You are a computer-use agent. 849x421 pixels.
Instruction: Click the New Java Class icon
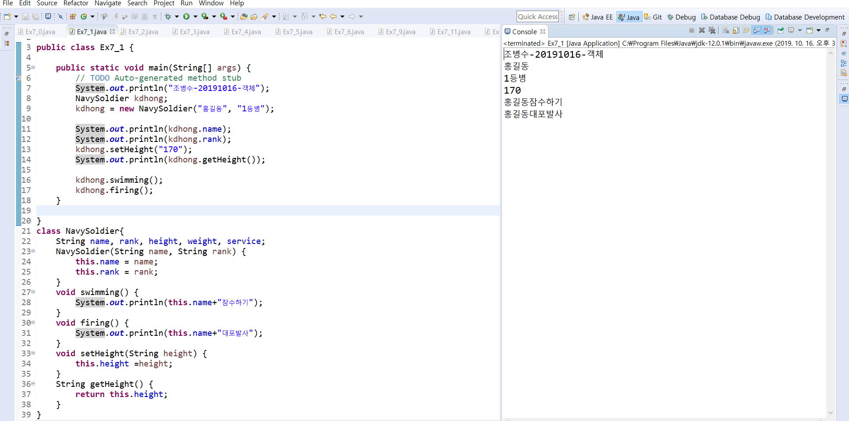[84, 16]
